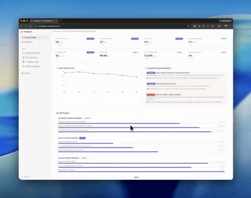Click the browser forward arrow
The height and width of the screenshot is (198, 251).
tap(26, 26)
